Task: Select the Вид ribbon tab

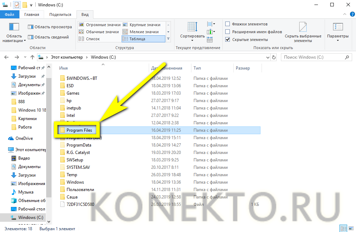Action: tap(85, 14)
